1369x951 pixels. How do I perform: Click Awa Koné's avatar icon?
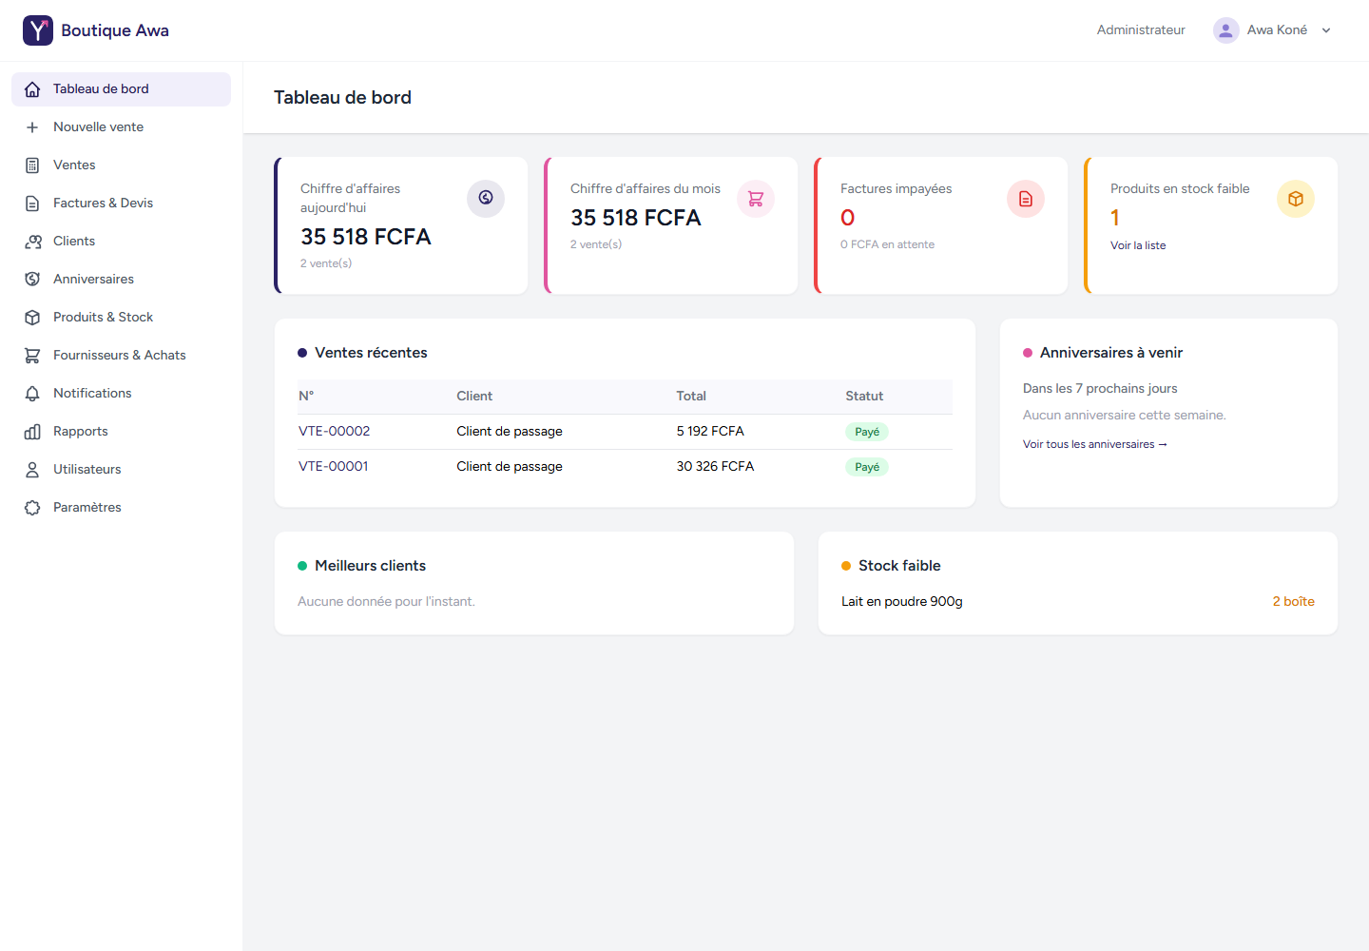click(1226, 30)
